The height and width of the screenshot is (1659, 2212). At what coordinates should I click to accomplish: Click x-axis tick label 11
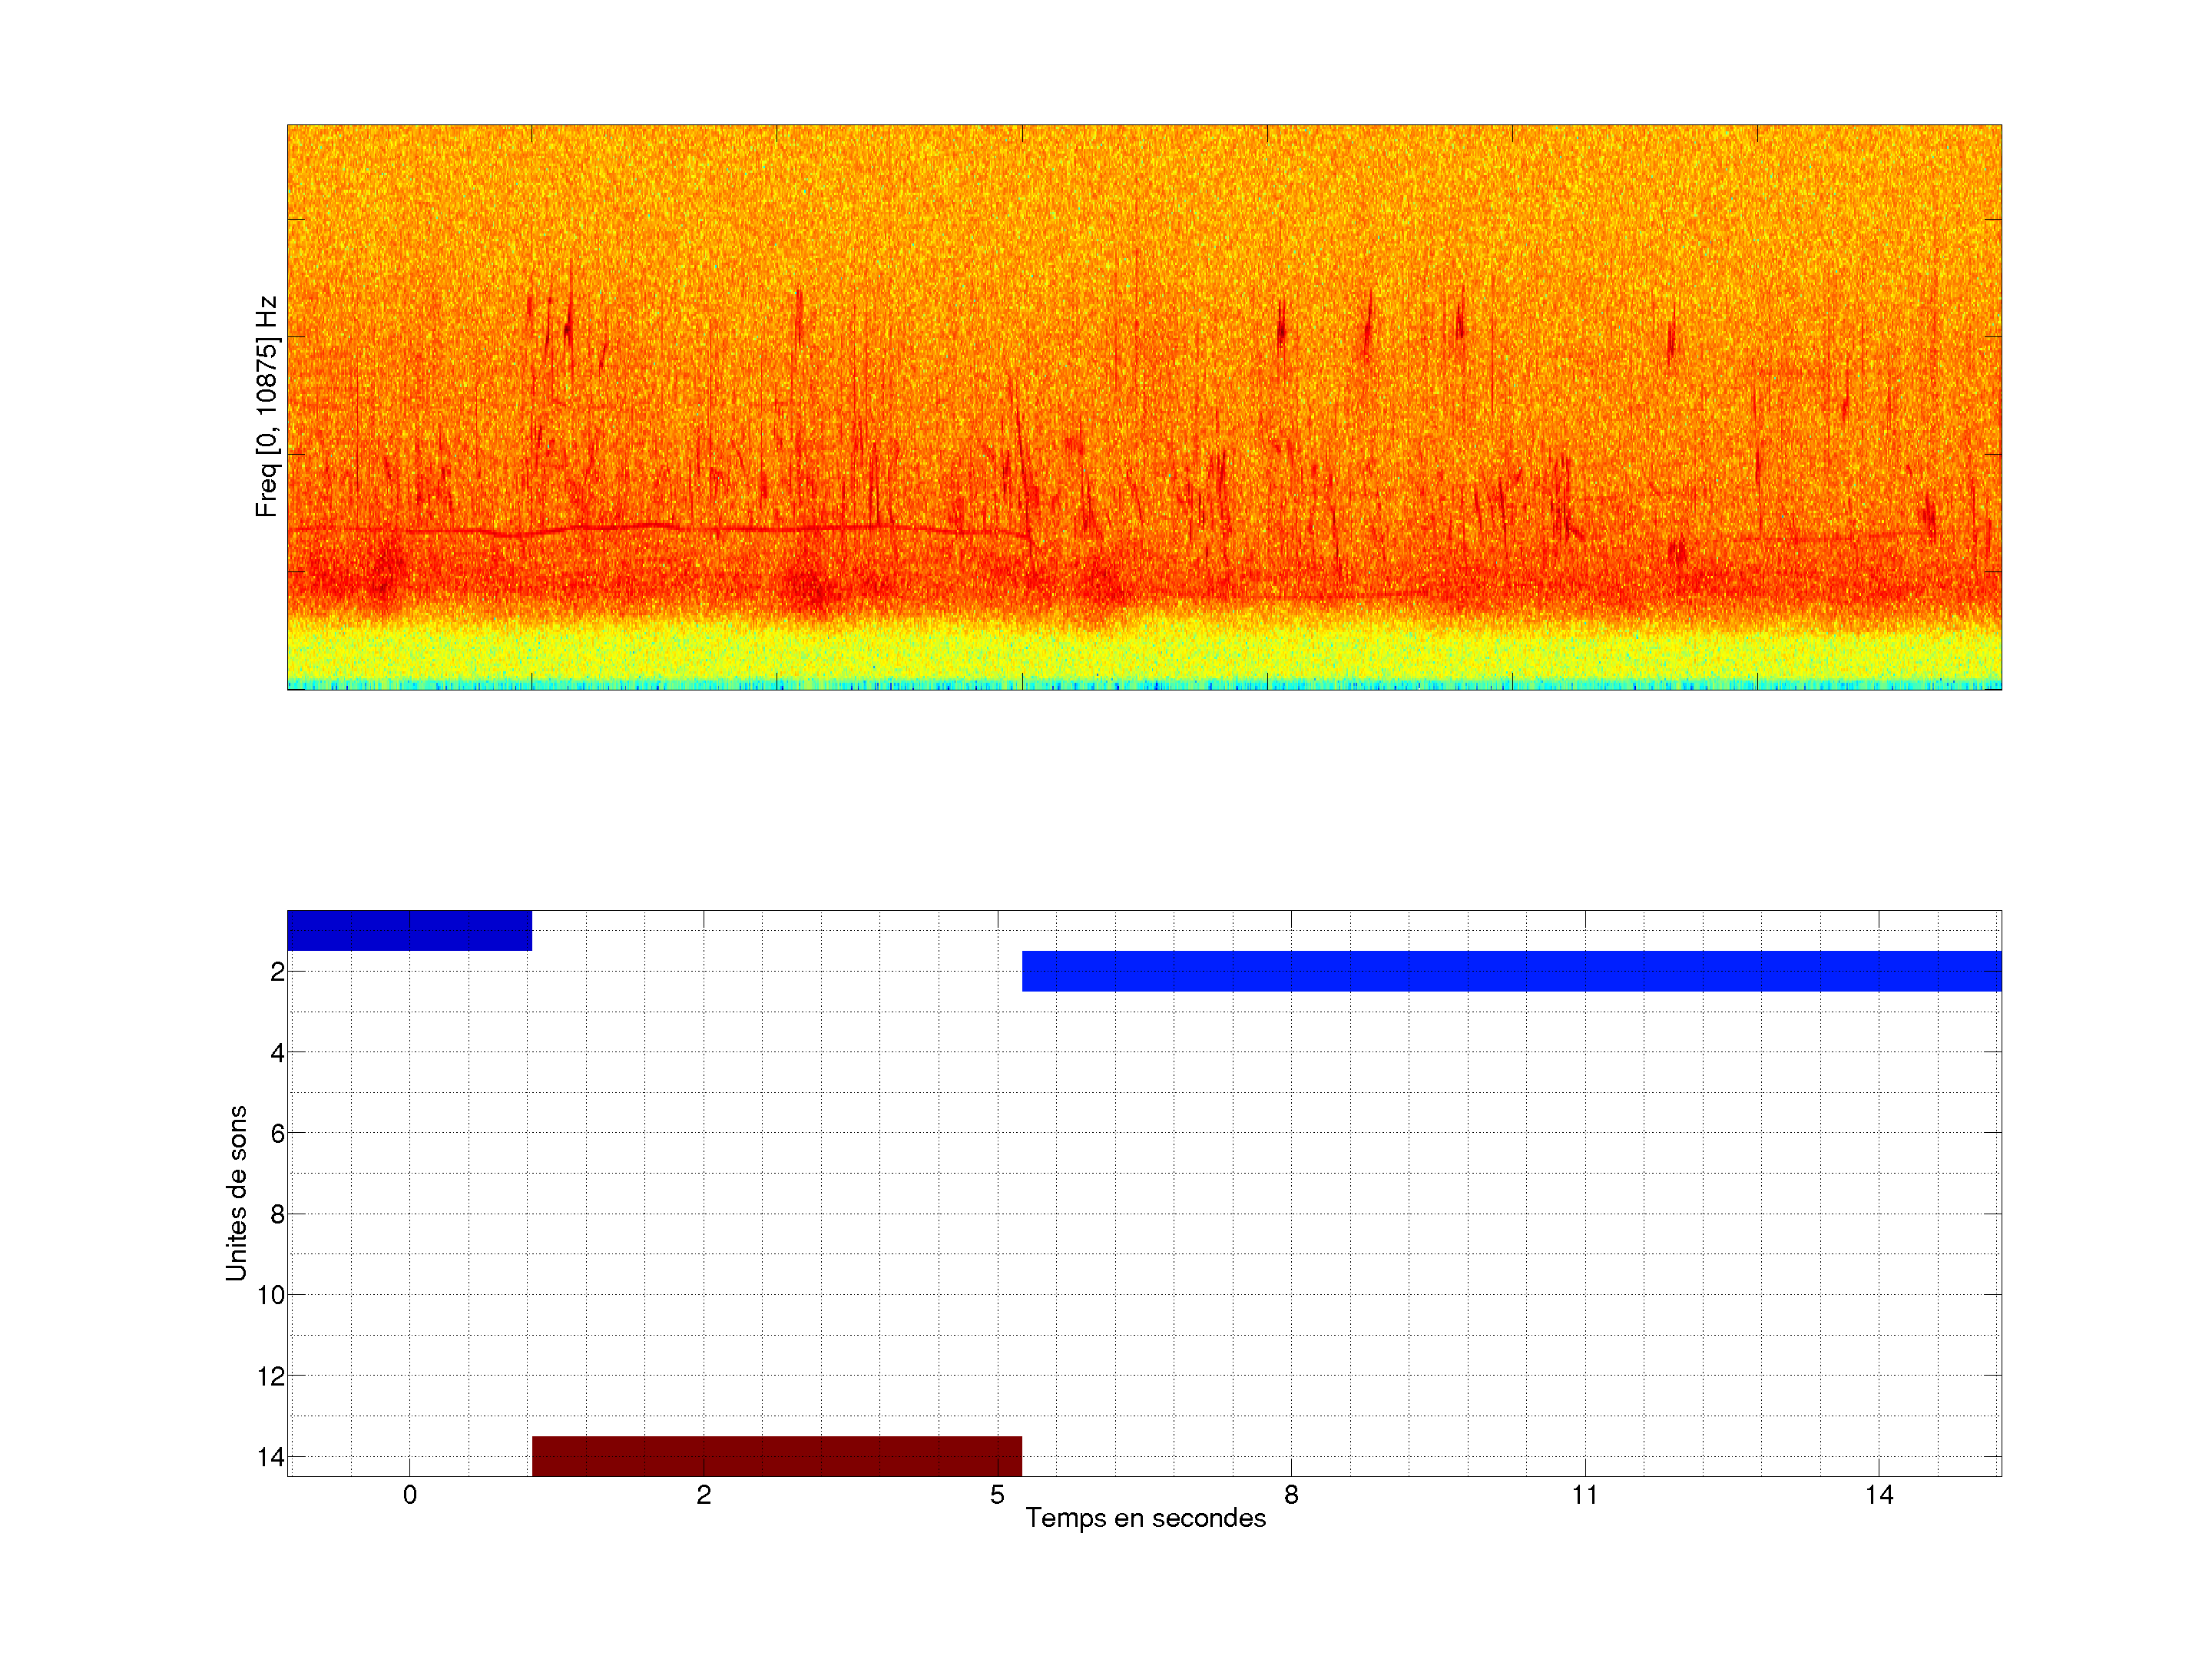1584,1495
